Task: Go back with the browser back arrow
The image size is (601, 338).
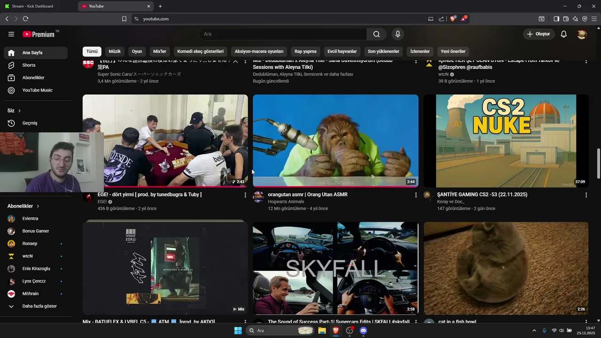Action: (x=7, y=19)
